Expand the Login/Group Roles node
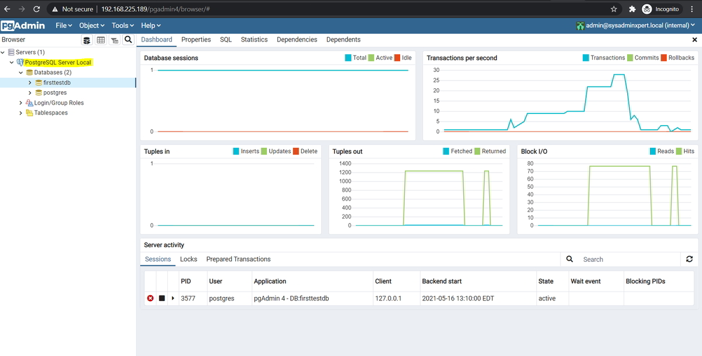Image resolution: width=702 pixels, height=356 pixels. point(21,103)
